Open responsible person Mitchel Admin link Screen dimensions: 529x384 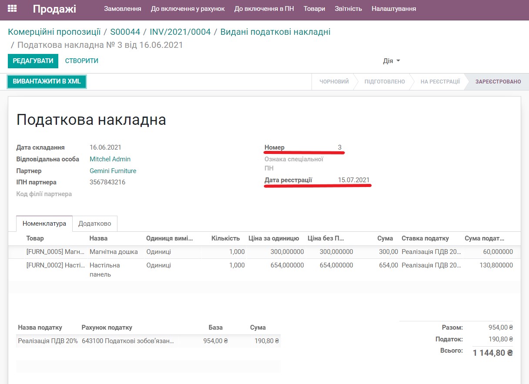click(110, 159)
